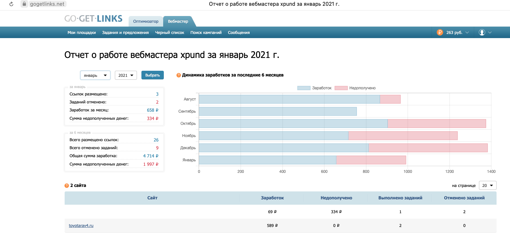The image size is (510, 242).
Task: Open the month dropdown showing январь
Action: [x=95, y=75]
